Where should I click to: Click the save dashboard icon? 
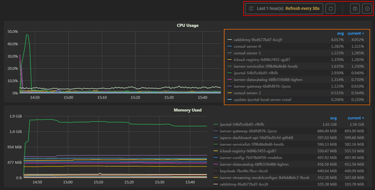[355, 8]
